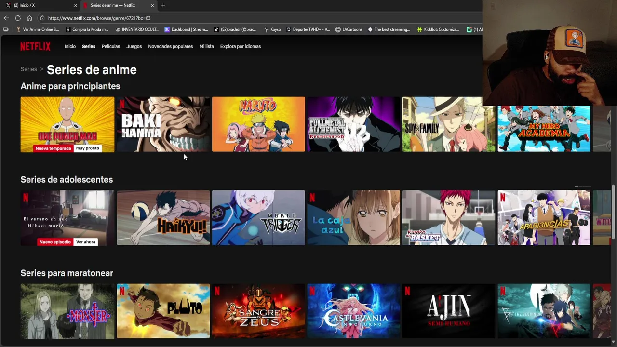Open Mi lista

(x=206, y=46)
